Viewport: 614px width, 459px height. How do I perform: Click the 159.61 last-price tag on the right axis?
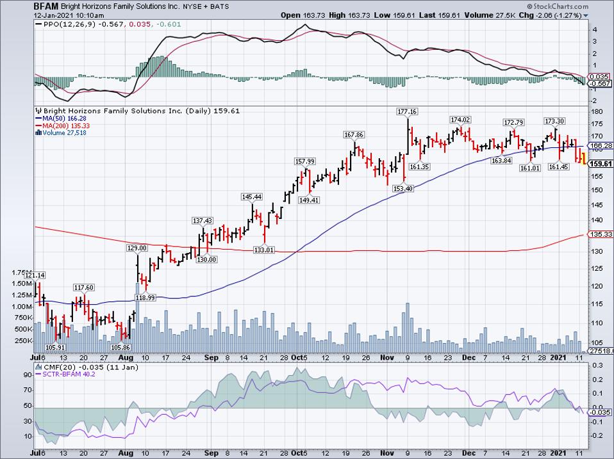(601, 164)
